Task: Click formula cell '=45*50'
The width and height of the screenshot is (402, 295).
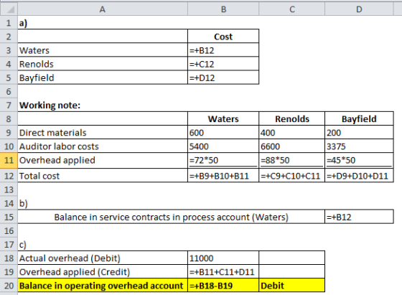Action: (359, 160)
